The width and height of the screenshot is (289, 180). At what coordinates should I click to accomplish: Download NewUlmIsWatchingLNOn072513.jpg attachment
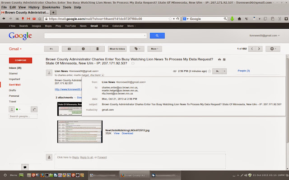(127, 133)
